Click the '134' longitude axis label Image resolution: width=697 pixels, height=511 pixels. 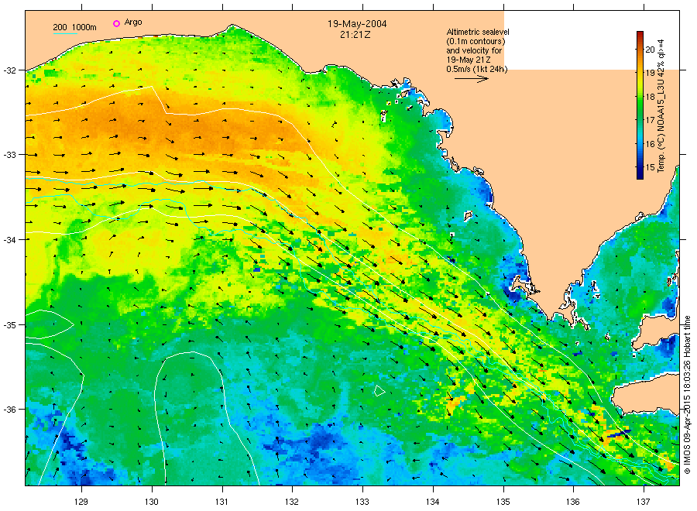[x=432, y=502]
